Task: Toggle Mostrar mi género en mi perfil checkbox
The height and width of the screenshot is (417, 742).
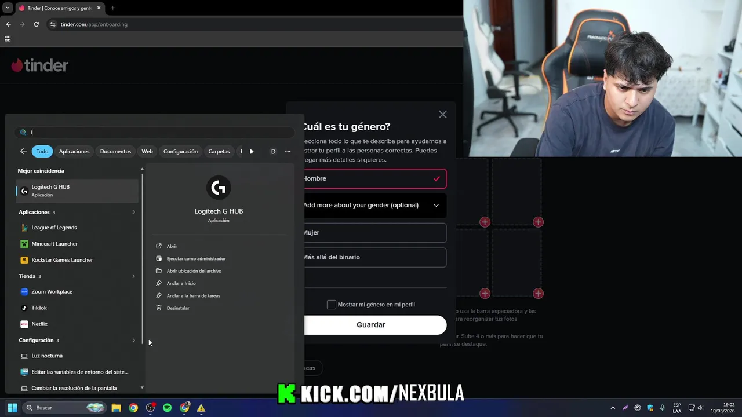Action: (x=332, y=305)
